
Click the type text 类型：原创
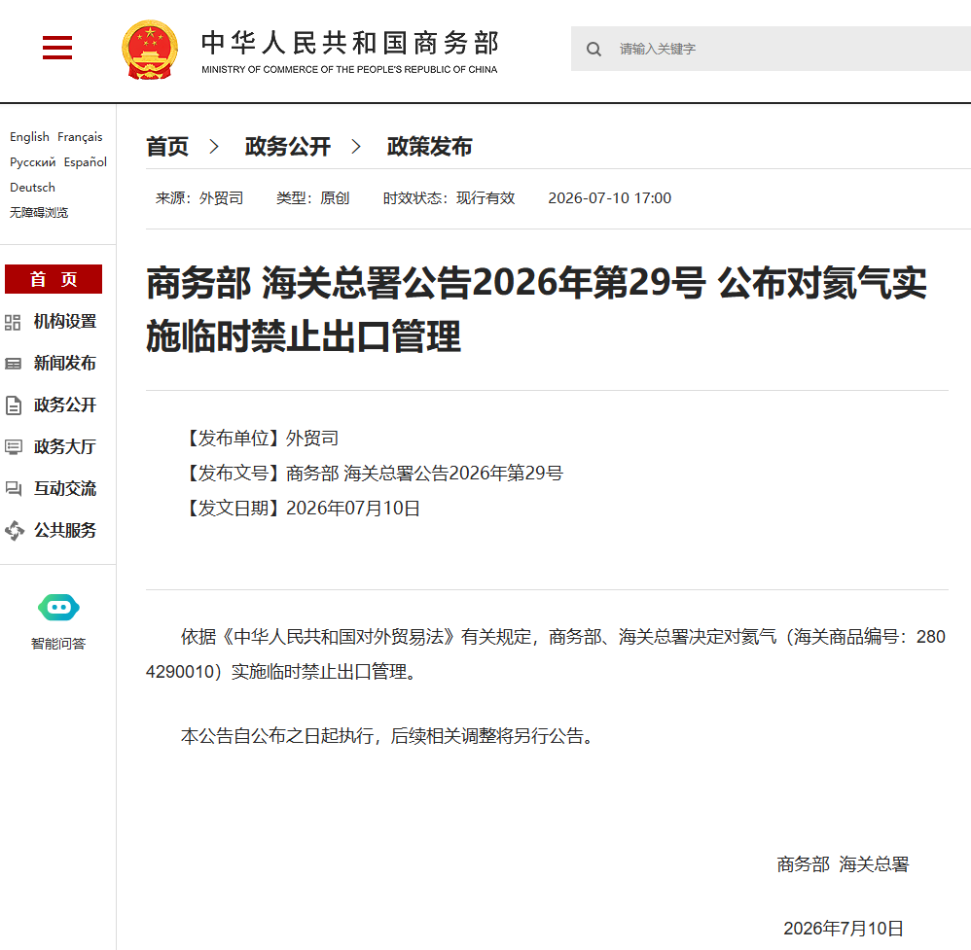tap(312, 198)
